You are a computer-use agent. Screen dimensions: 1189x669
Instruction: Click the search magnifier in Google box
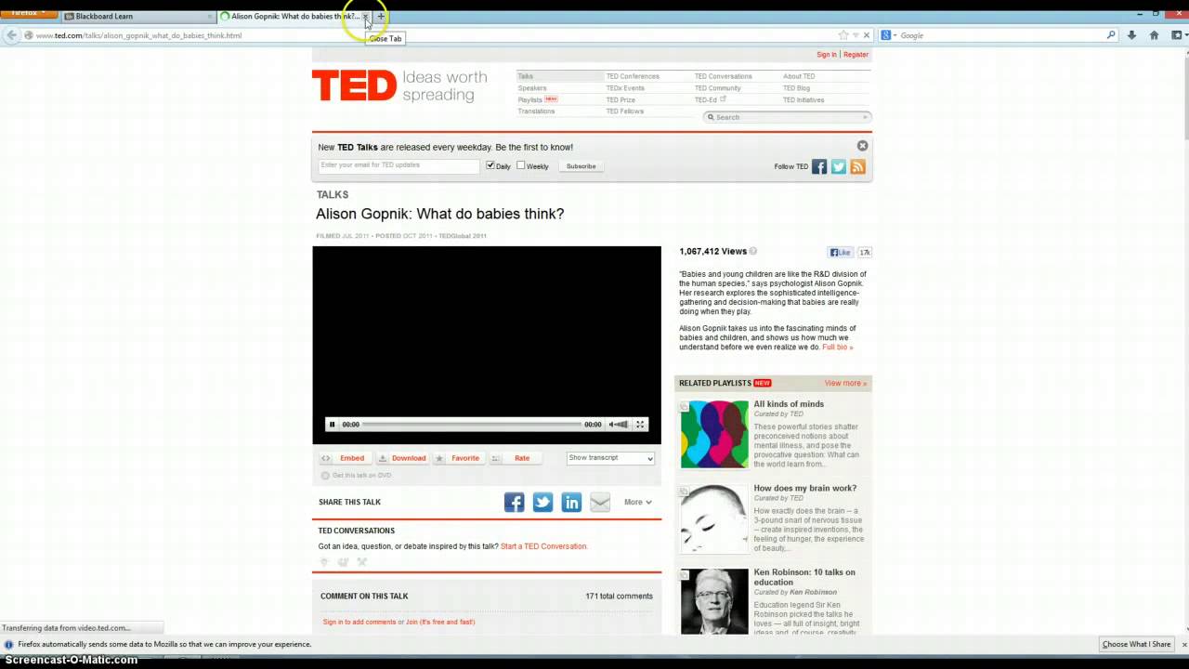point(1111,35)
